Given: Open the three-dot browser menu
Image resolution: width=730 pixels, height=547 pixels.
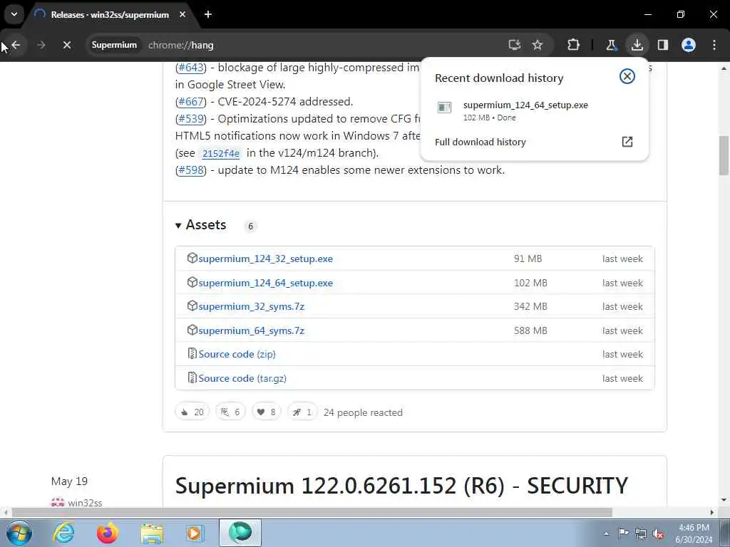Looking at the screenshot, I should (714, 45).
